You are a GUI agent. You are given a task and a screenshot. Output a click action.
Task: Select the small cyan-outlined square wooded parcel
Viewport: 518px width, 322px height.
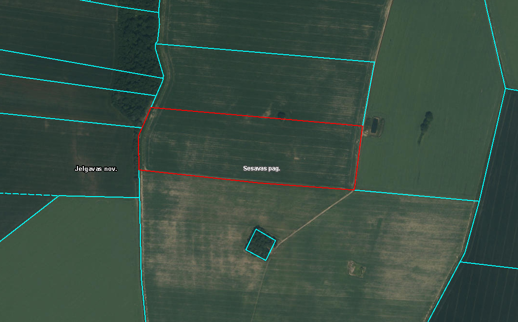click(x=260, y=245)
